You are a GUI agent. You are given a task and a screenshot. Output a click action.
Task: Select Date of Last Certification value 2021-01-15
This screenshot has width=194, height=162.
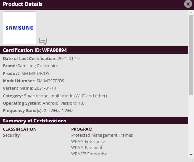point(69,59)
